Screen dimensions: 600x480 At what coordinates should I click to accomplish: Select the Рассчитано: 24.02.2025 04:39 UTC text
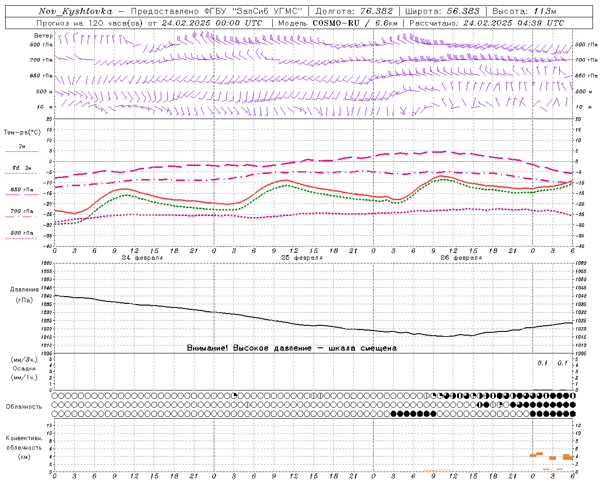pos(487,23)
